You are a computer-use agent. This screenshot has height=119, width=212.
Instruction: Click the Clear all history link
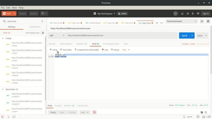coord(7,33)
